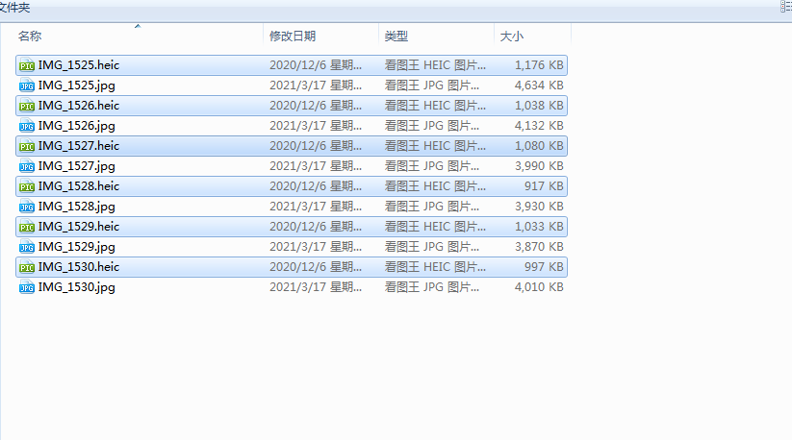Screen dimensions: 792x440
Task: Click the type cell of IMG_1529.heic
Action: point(435,227)
